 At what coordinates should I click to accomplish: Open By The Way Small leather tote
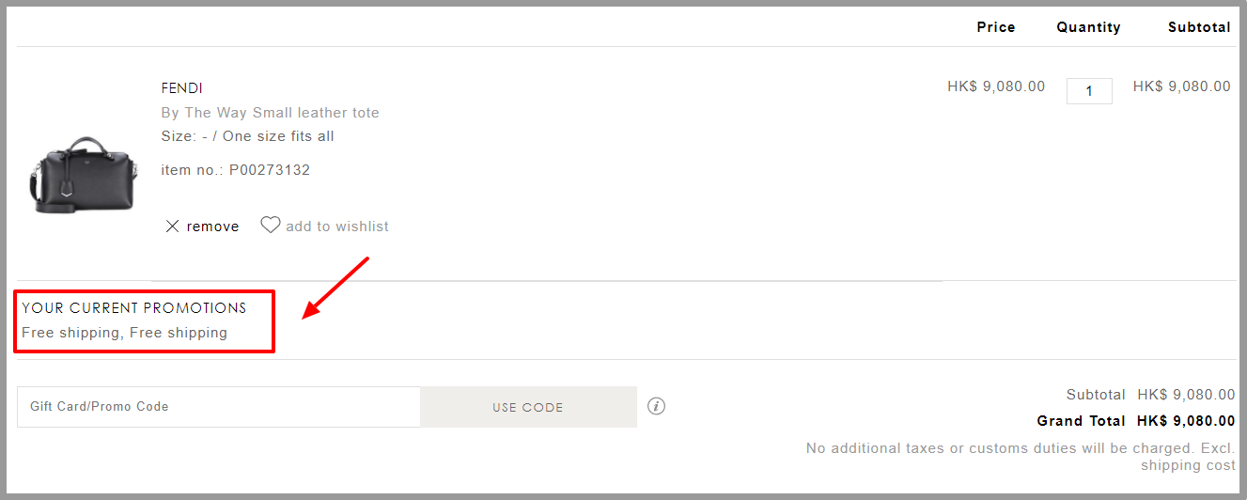[271, 113]
